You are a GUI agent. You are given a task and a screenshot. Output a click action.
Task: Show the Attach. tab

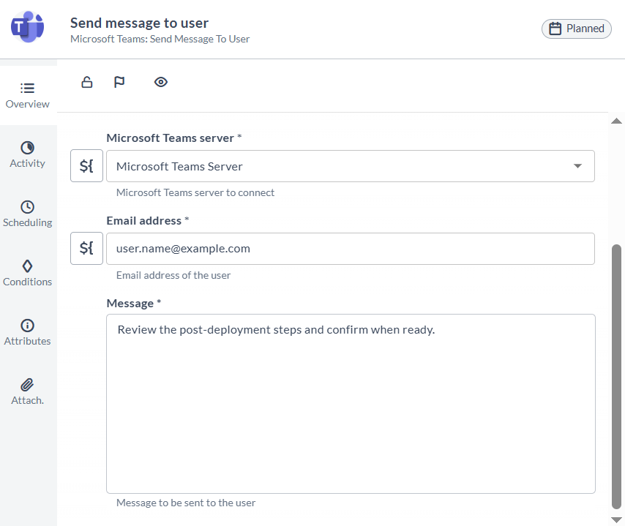[x=28, y=393]
